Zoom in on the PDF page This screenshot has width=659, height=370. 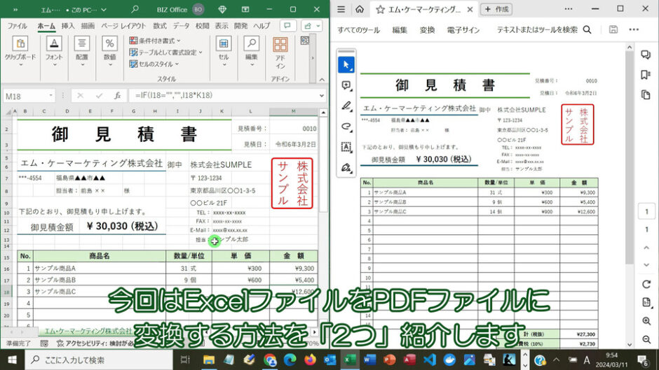[646, 321]
